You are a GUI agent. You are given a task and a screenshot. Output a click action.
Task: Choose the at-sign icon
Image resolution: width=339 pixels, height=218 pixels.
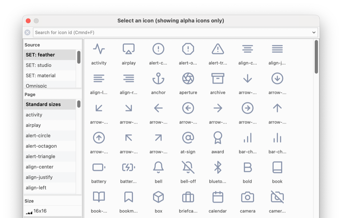pos(188,138)
